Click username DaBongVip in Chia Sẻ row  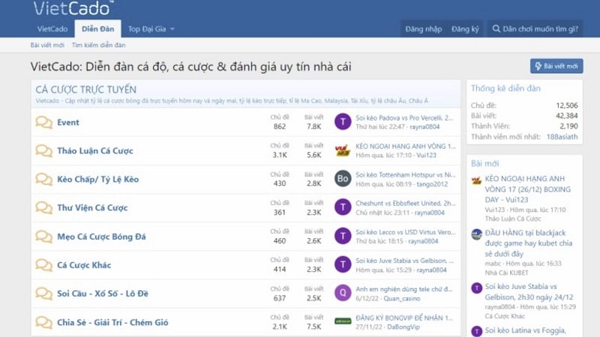403,327
